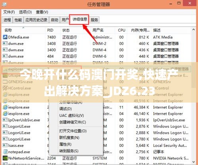Click the scrollbar up arrow
This screenshot has height=165, width=198.
[194, 30]
